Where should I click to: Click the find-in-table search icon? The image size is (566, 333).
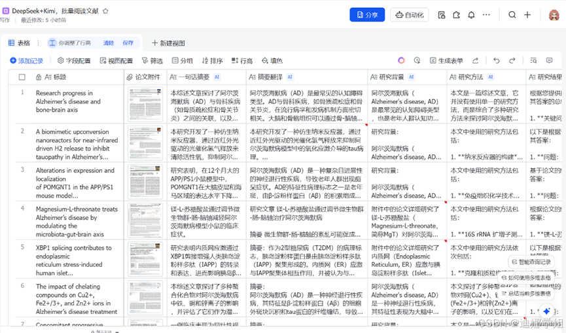tap(533, 60)
